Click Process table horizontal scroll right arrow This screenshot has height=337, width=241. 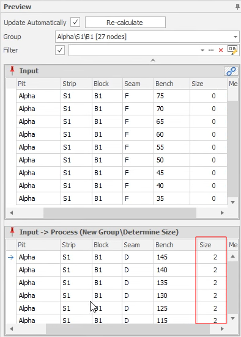pos(222,328)
